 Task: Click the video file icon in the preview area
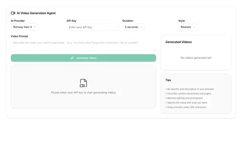point(84,83)
